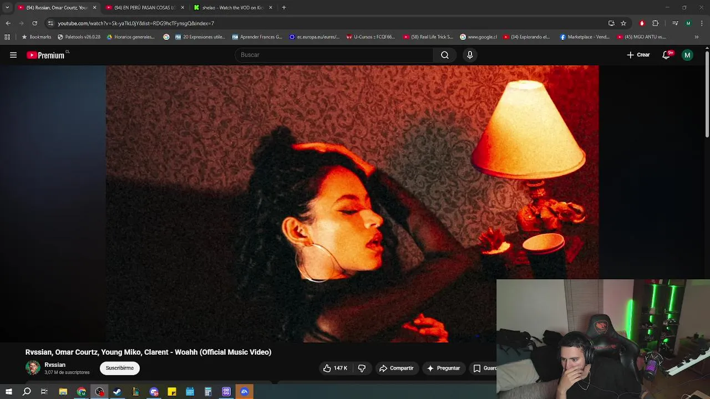Switch to EN PERÚ PASAN COSAS tab
This screenshot has height=399, width=710.
145,8
